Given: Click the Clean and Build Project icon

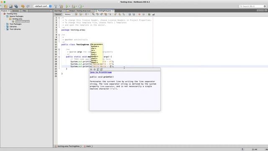Looking at the screenshot, I should point(61,6).
